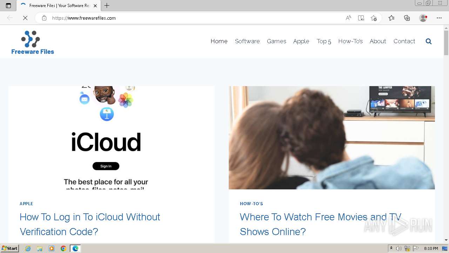
Task: Close the Freeware Files browser tab
Action: pos(95,6)
